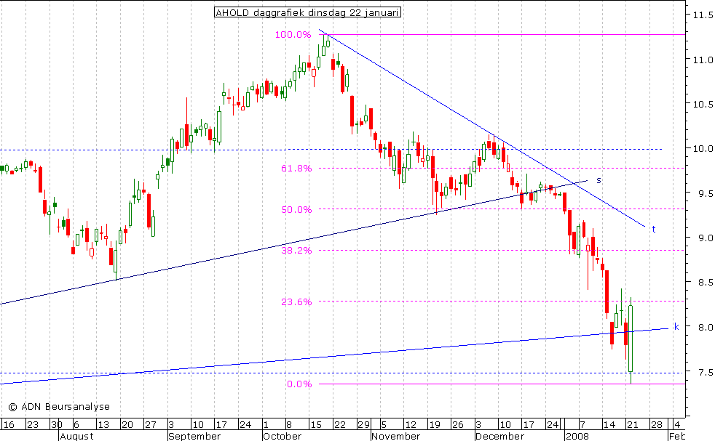Image resolution: width=715 pixels, height=441 pixels.
Task: Click the last tall green candlestick on January 22
Action: pos(631,339)
